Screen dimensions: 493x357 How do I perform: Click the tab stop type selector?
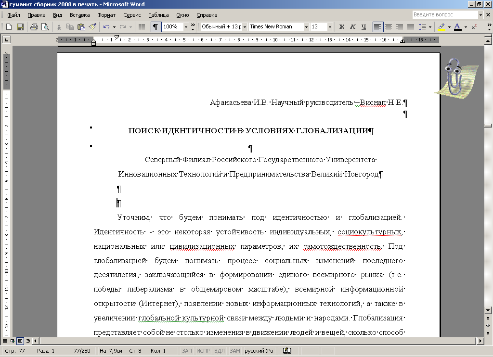coord(6,39)
